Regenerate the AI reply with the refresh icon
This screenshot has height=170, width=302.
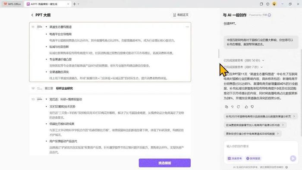(x=239, y=107)
